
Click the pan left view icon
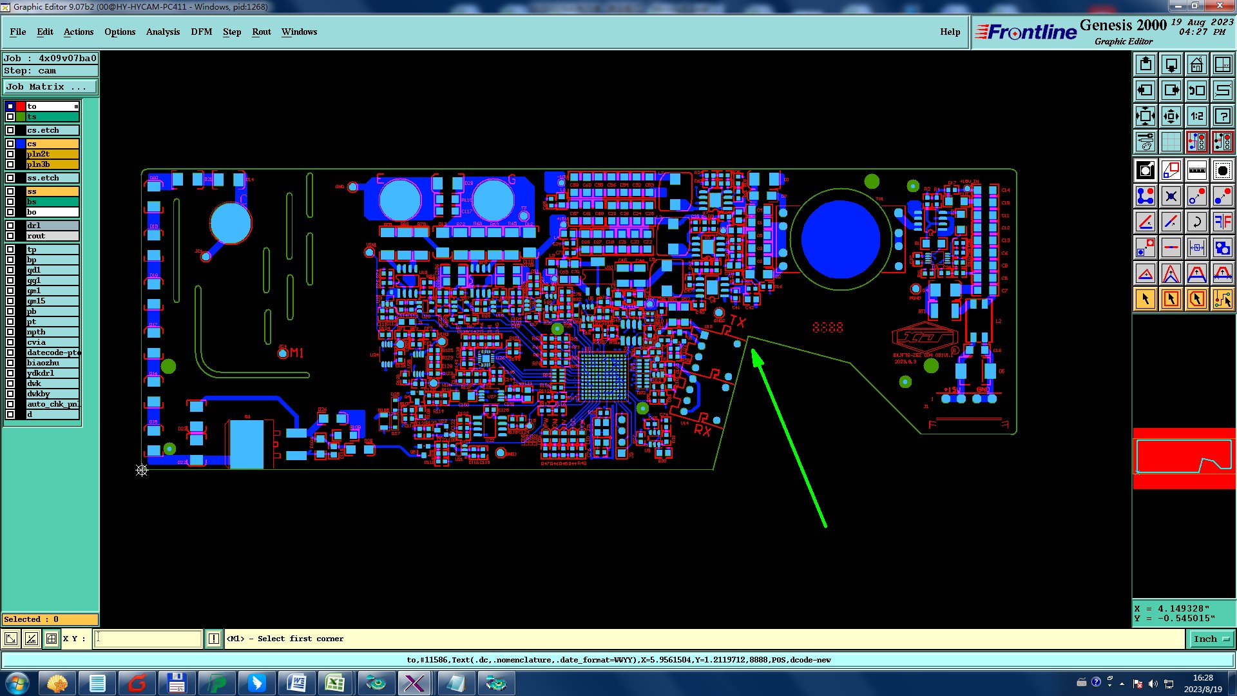point(1146,90)
